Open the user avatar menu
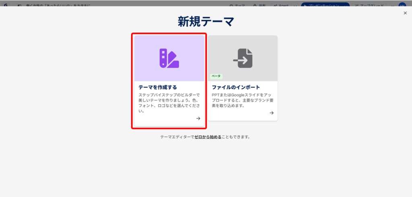This screenshot has height=197, width=412. point(402,5)
